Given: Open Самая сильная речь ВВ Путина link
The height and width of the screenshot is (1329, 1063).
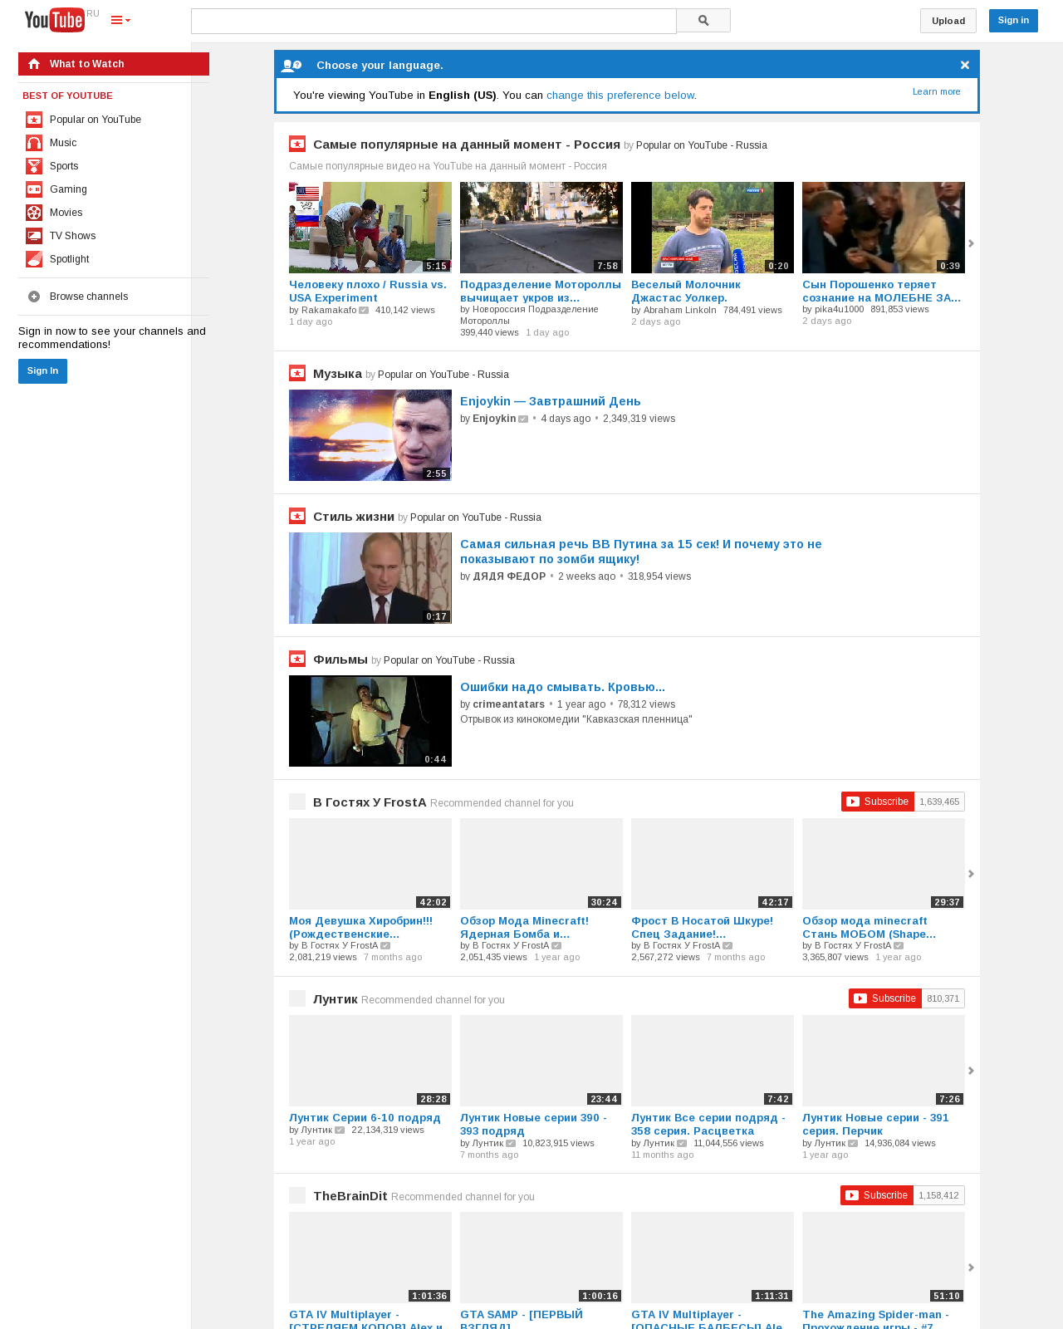Looking at the screenshot, I should point(641,552).
